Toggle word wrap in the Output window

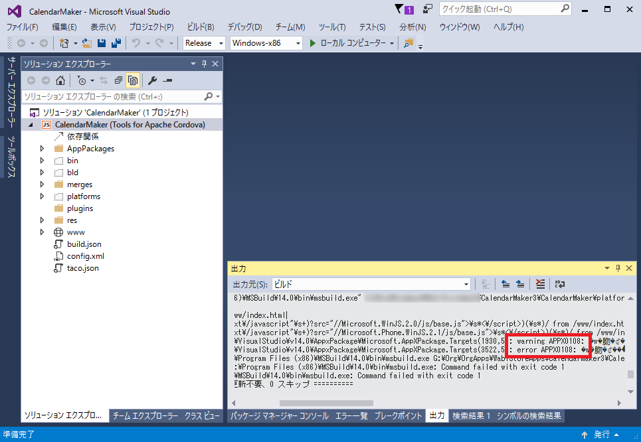pos(560,284)
